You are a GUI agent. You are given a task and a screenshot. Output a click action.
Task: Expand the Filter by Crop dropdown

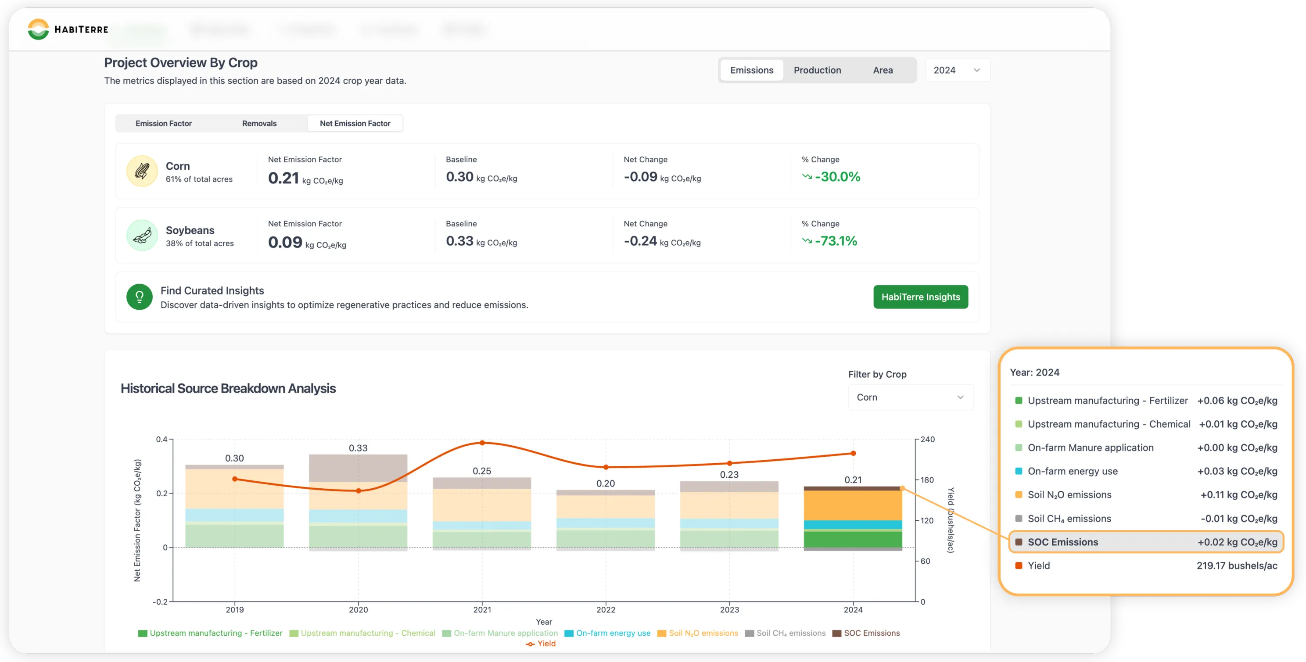(x=910, y=397)
